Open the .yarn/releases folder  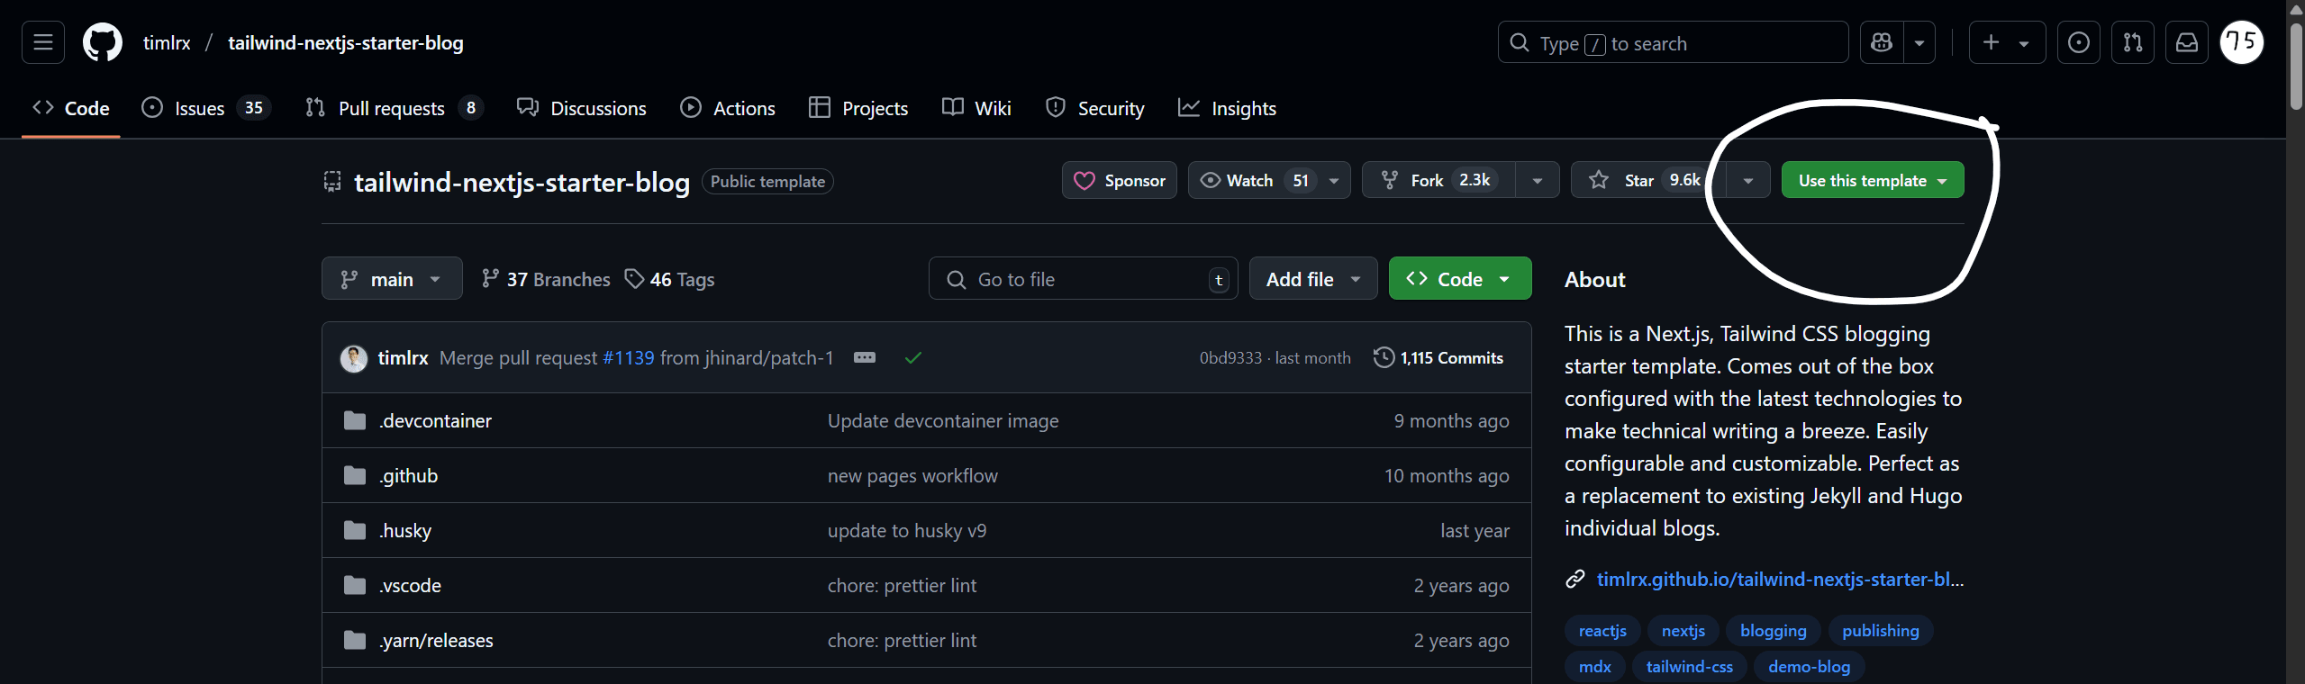[x=437, y=640]
